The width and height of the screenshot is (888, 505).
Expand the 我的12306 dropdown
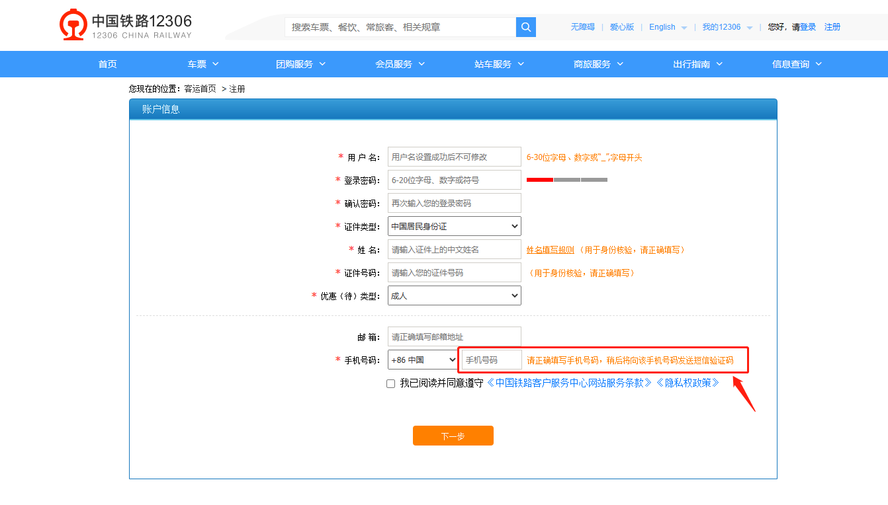(727, 27)
